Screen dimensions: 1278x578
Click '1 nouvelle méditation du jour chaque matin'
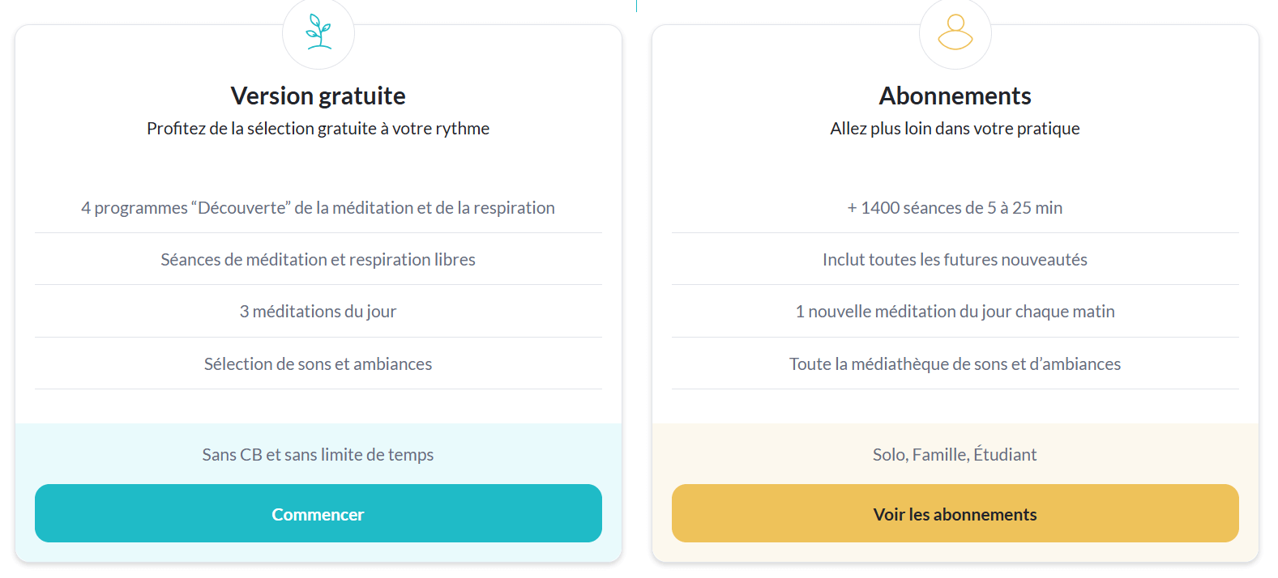955,311
